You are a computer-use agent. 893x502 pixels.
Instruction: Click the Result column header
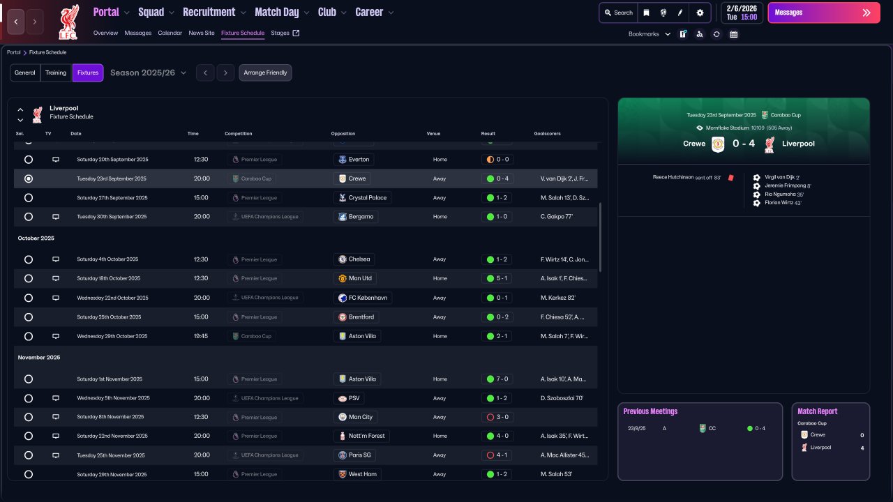coord(488,134)
